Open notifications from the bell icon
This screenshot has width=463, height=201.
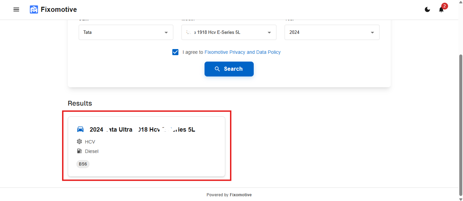441,9
